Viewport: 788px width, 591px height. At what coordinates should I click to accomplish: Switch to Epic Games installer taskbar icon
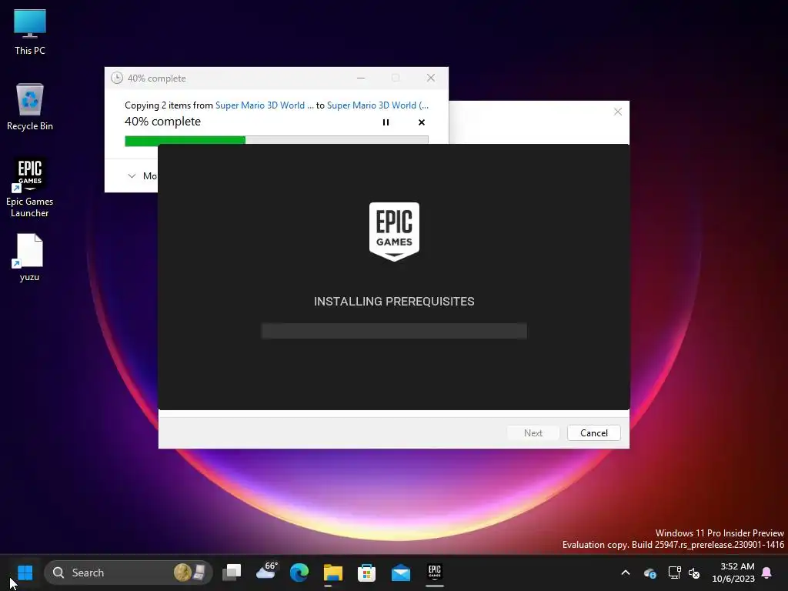click(x=435, y=573)
